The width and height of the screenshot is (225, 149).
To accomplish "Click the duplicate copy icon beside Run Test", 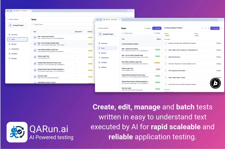I will (205, 28).
